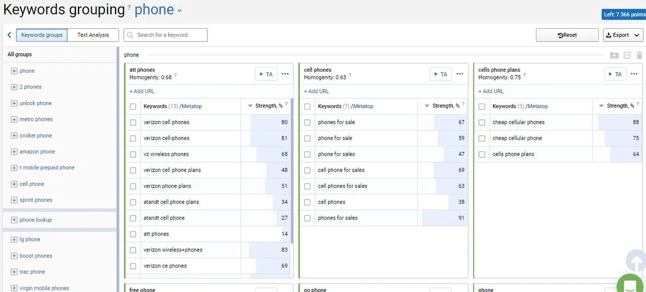Select lg phone group in sidebar
Viewport: 646px width, 292px height.
30,239
